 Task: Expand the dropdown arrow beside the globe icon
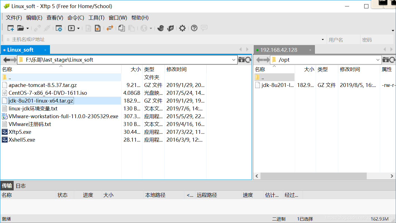pyautogui.click(x=151, y=28)
